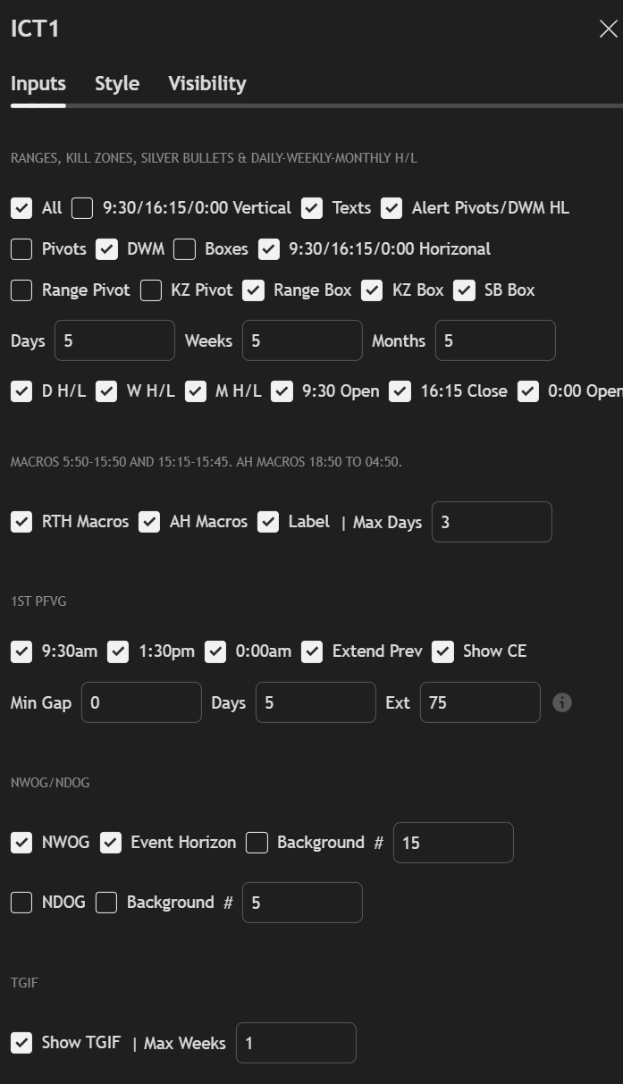Focus the Max Days input field
The image size is (623, 1084).
tap(492, 522)
